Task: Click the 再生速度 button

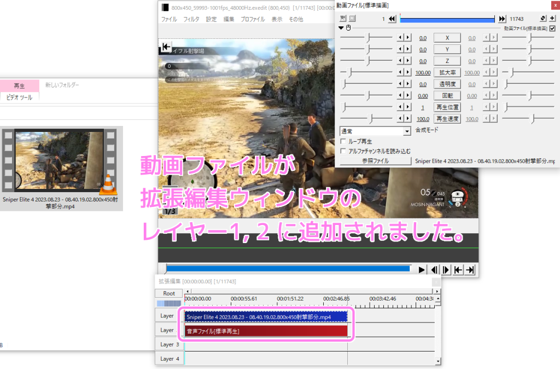Action: (447, 119)
